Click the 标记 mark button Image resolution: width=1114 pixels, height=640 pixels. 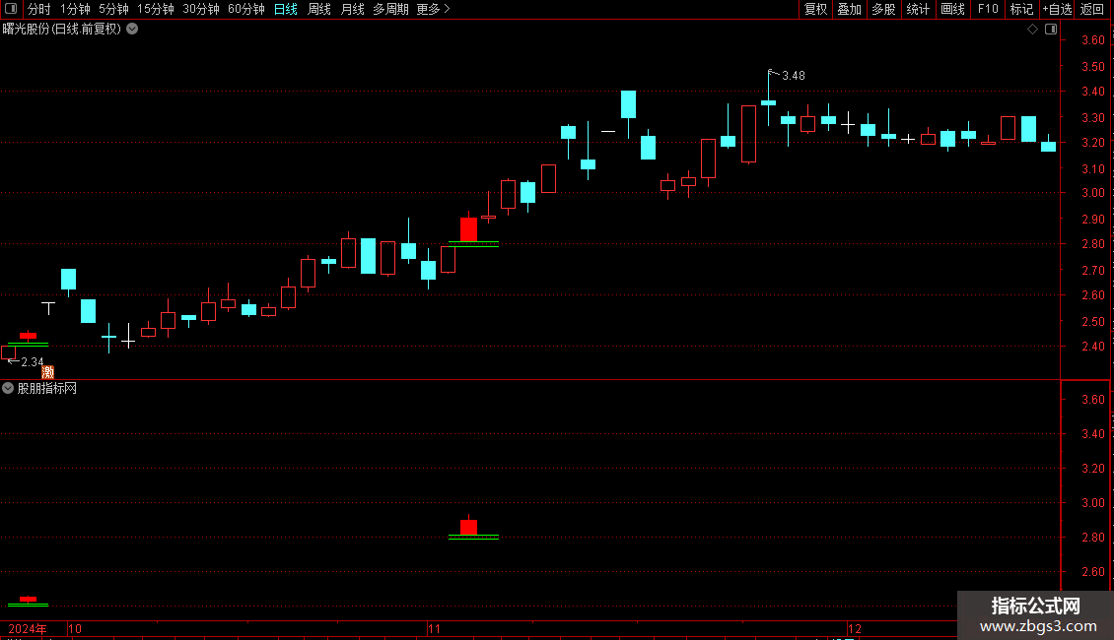(1021, 9)
